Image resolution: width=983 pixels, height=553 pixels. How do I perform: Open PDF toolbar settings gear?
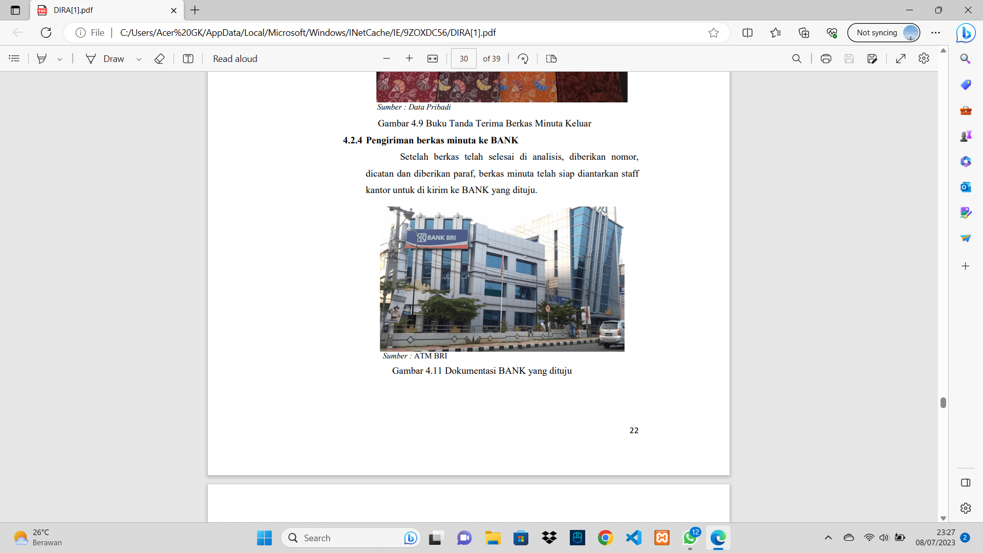click(924, 58)
